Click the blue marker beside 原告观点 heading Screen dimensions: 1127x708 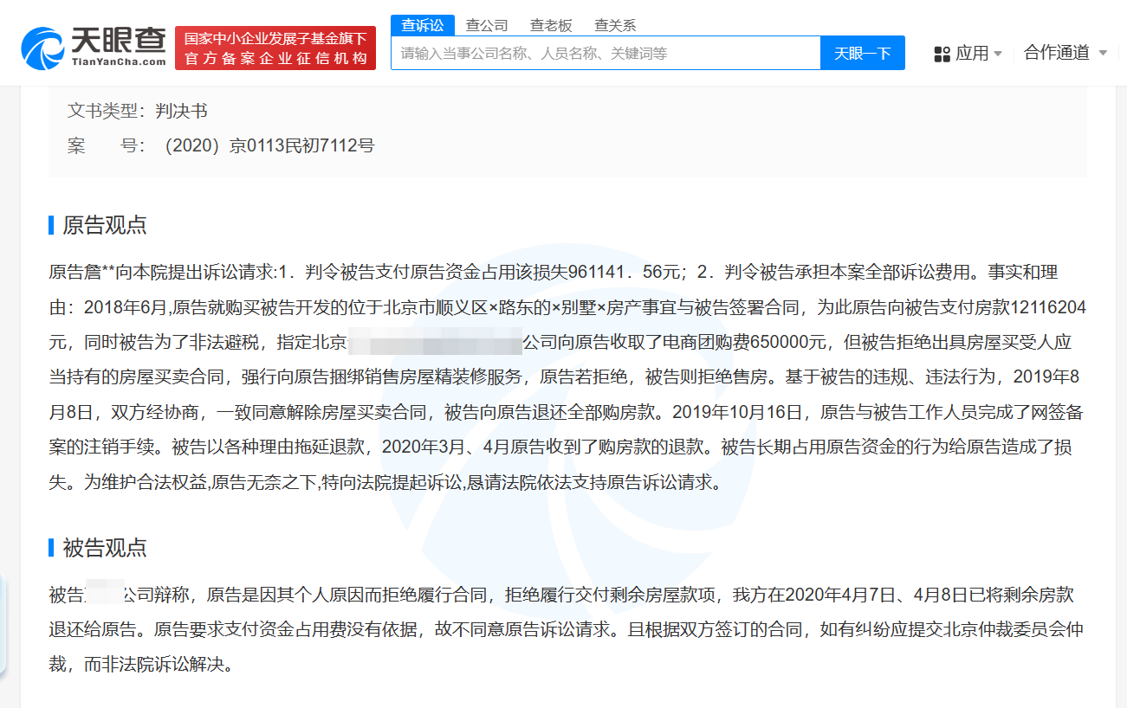pos(50,227)
